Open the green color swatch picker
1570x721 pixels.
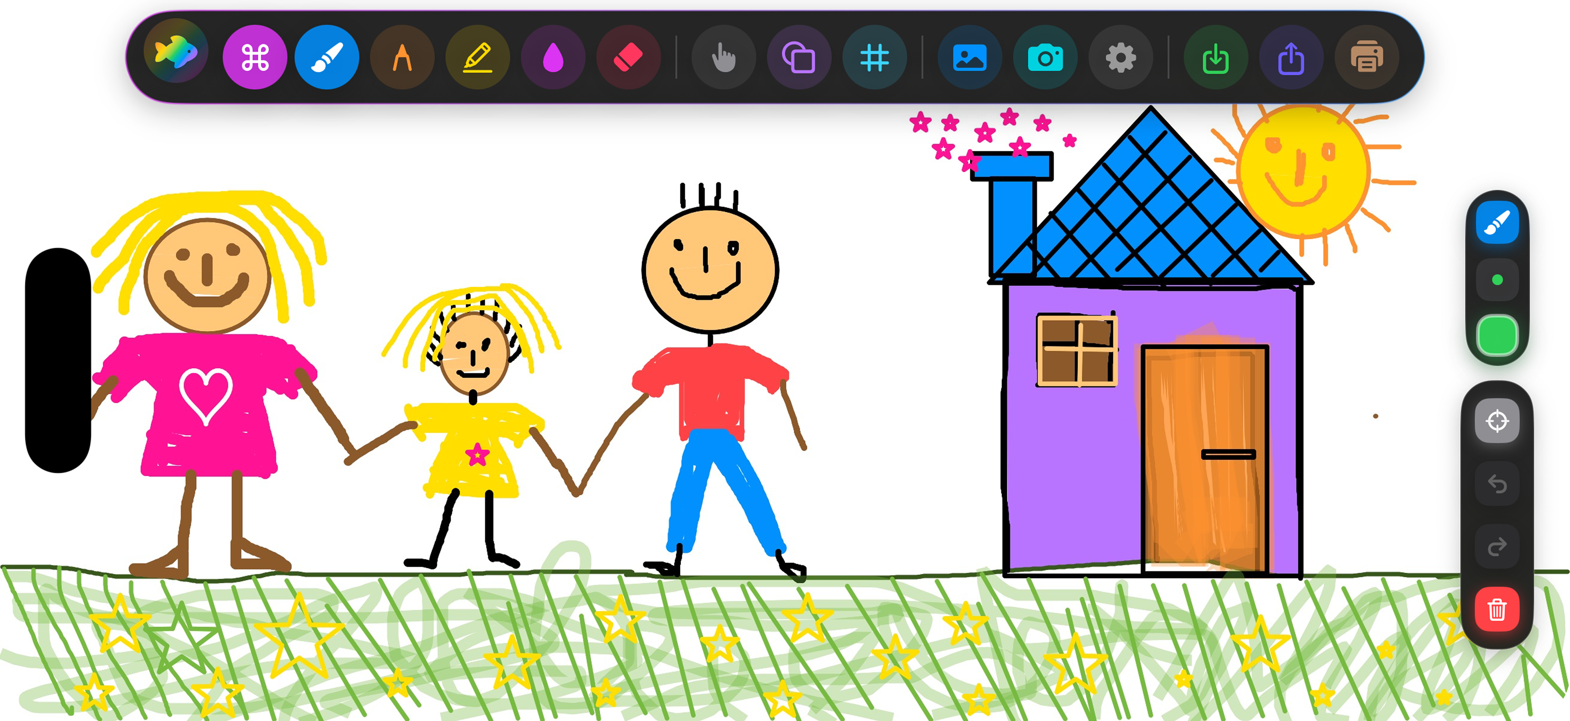coord(1497,335)
